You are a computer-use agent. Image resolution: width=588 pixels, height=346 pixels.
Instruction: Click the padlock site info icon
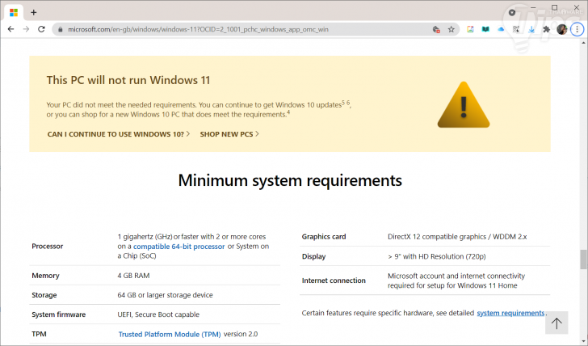tap(60, 29)
